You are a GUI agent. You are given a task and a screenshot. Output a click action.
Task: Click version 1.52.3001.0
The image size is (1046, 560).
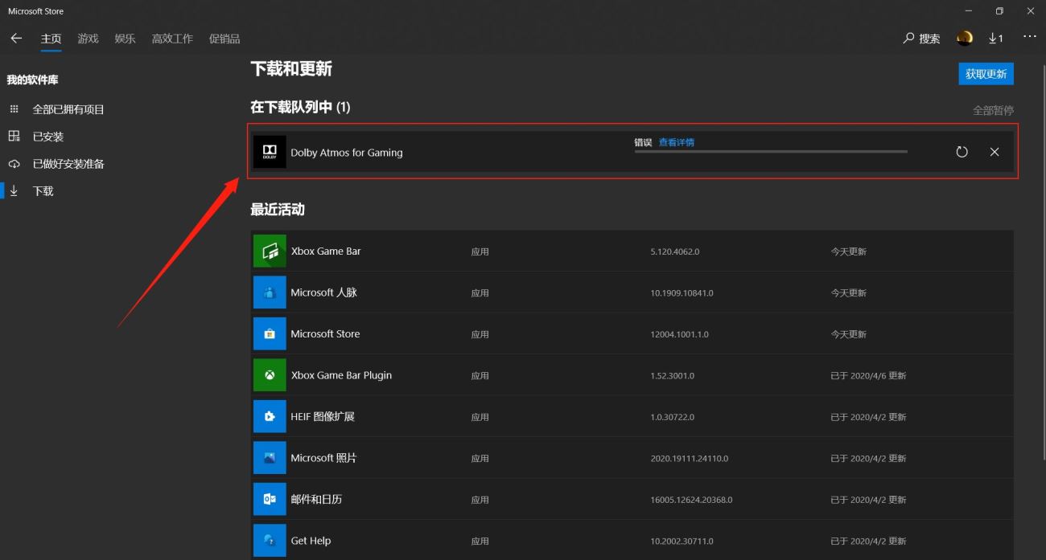tap(673, 376)
